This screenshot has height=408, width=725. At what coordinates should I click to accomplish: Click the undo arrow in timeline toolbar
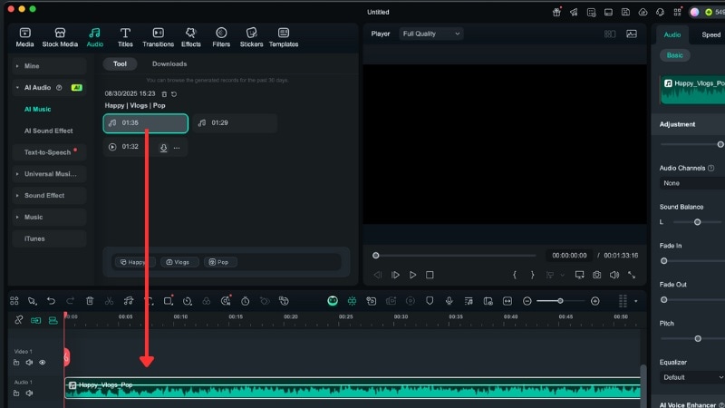click(51, 301)
